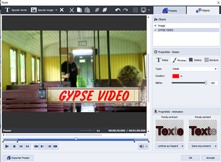Undo the last action
221x162 pixels.
(x=118, y=10)
